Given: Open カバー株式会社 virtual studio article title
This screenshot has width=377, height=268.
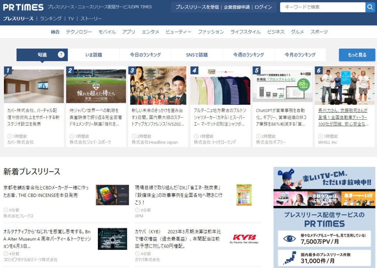Looking at the screenshot, I should tap(34, 117).
